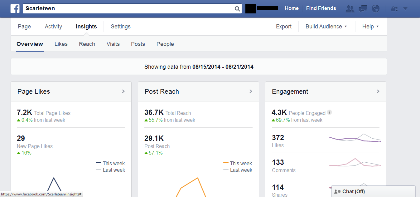Click the Facebook logo icon
This screenshot has height=197, width=420.
click(x=15, y=8)
